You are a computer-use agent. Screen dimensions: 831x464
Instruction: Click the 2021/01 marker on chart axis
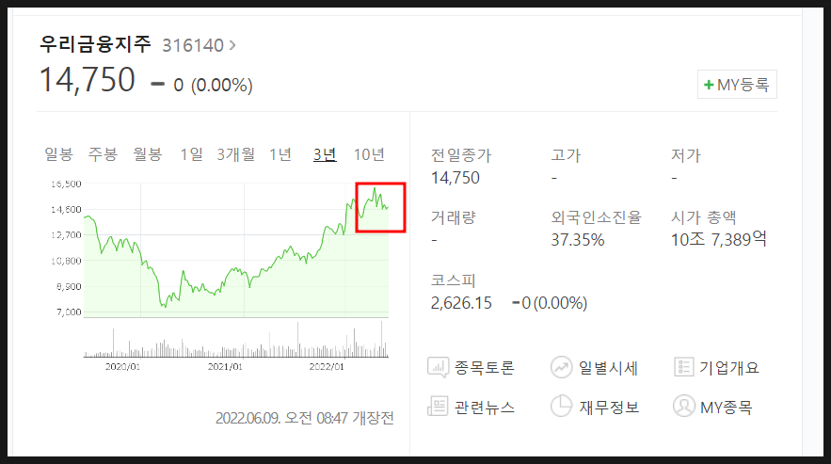(225, 366)
